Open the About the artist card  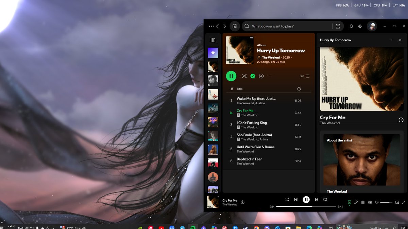pyautogui.click(x=362, y=162)
